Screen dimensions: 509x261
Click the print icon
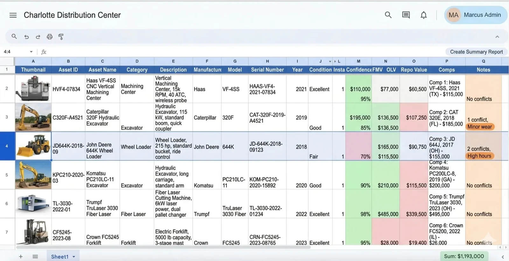[50, 37]
